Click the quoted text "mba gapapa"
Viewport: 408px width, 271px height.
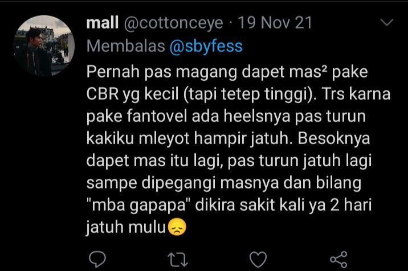coord(138,206)
